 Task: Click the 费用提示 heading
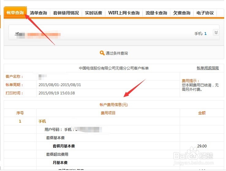pyautogui.click(x=190, y=81)
